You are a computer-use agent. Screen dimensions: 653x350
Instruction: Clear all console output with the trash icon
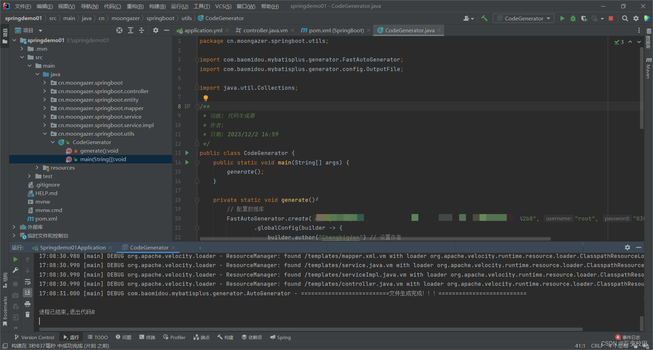pyautogui.click(x=28, y=315)
